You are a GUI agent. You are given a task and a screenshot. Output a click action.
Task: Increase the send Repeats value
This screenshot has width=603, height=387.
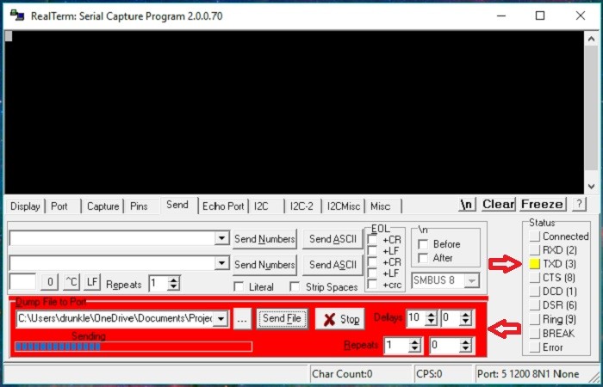coord(174,280)
